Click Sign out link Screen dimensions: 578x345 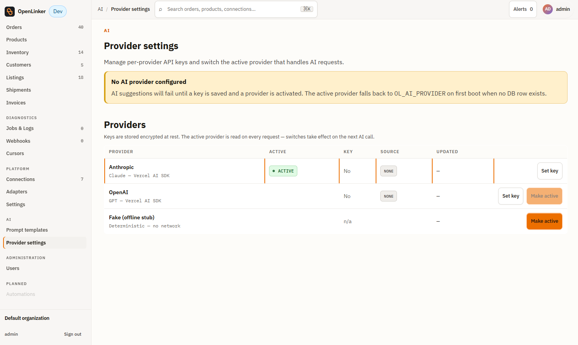pos(72,334)
